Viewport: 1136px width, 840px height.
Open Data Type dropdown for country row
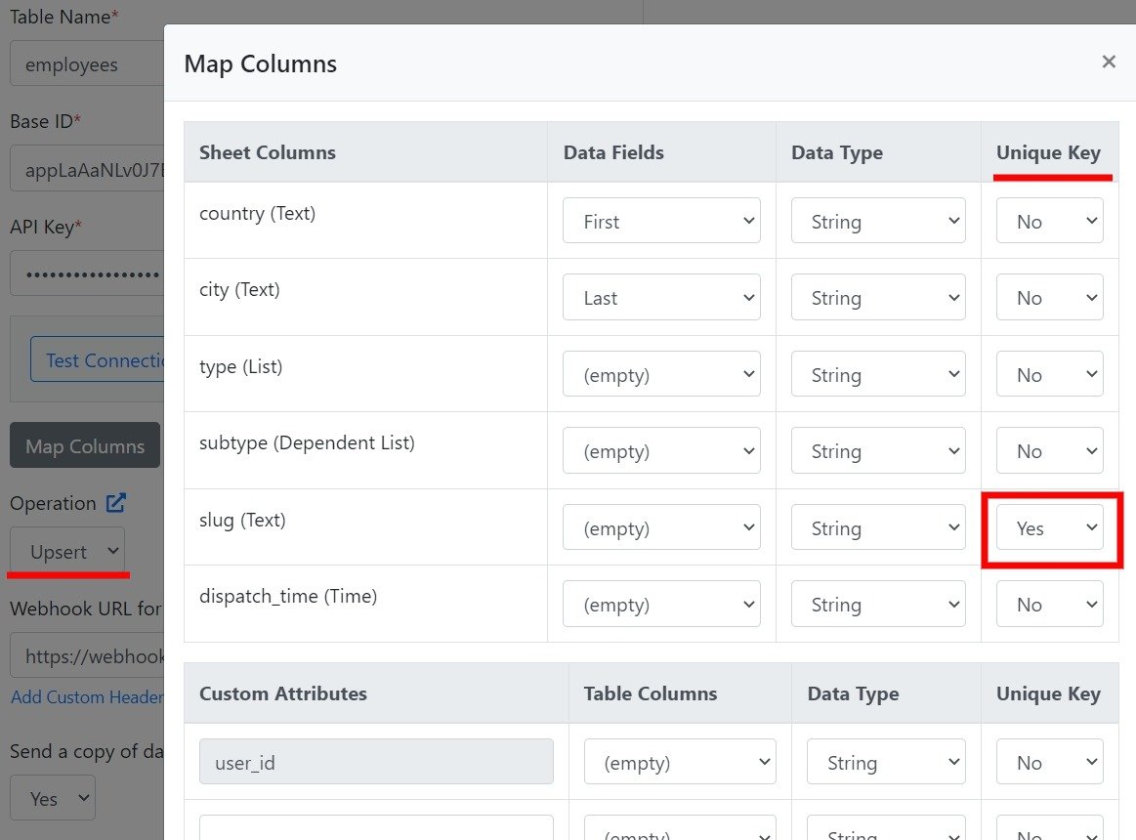[x=878, y=221]
